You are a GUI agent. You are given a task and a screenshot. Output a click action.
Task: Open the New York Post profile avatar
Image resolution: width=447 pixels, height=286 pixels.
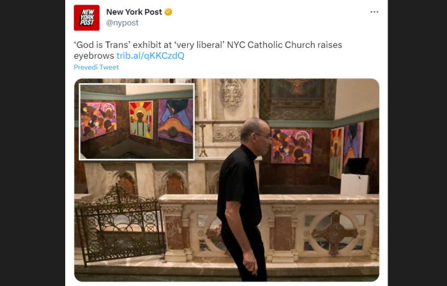click(87, 18)
